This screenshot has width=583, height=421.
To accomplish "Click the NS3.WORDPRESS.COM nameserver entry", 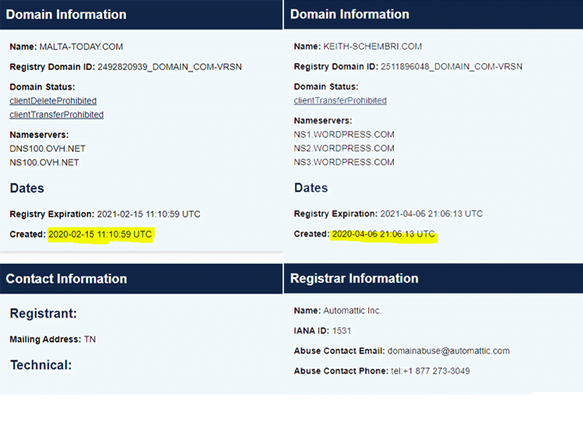I will (x=344, y=163).
